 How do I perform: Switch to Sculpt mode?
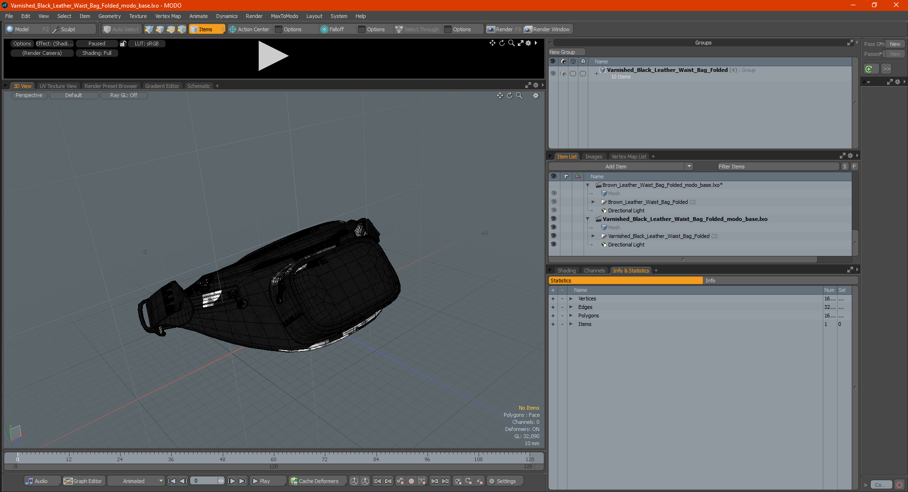[x=73, y=29]
